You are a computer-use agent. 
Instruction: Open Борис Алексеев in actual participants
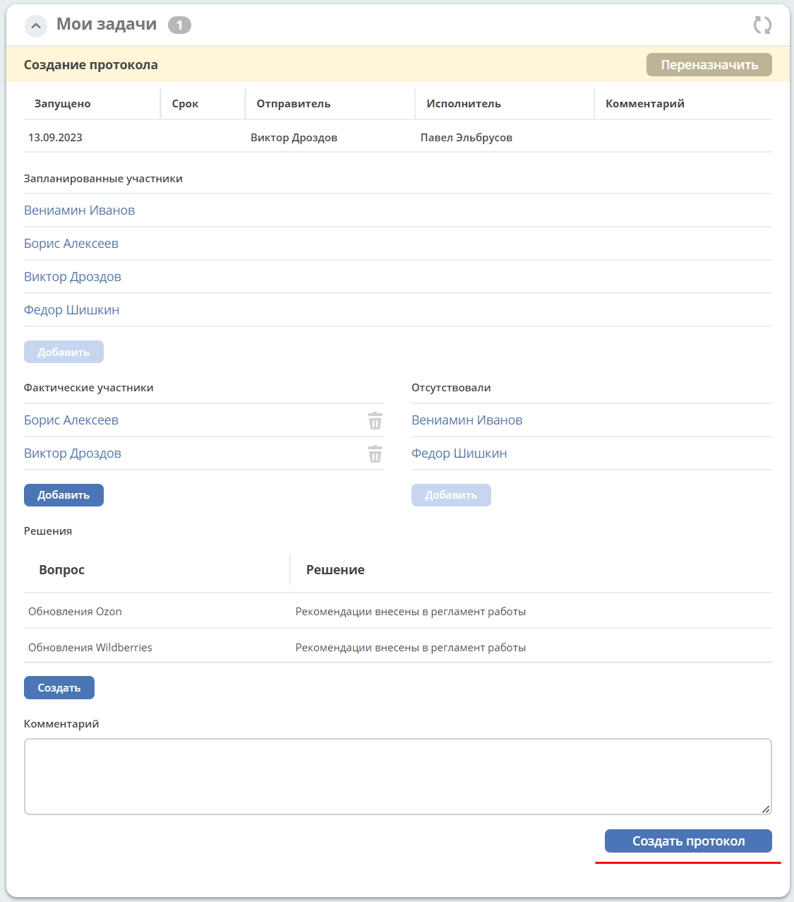click(71, 420)
